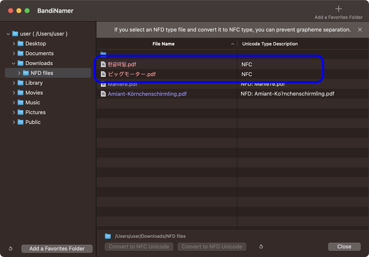
Task: Click the file icon of ビッグモーター.pdf
Action: [103, 74]
